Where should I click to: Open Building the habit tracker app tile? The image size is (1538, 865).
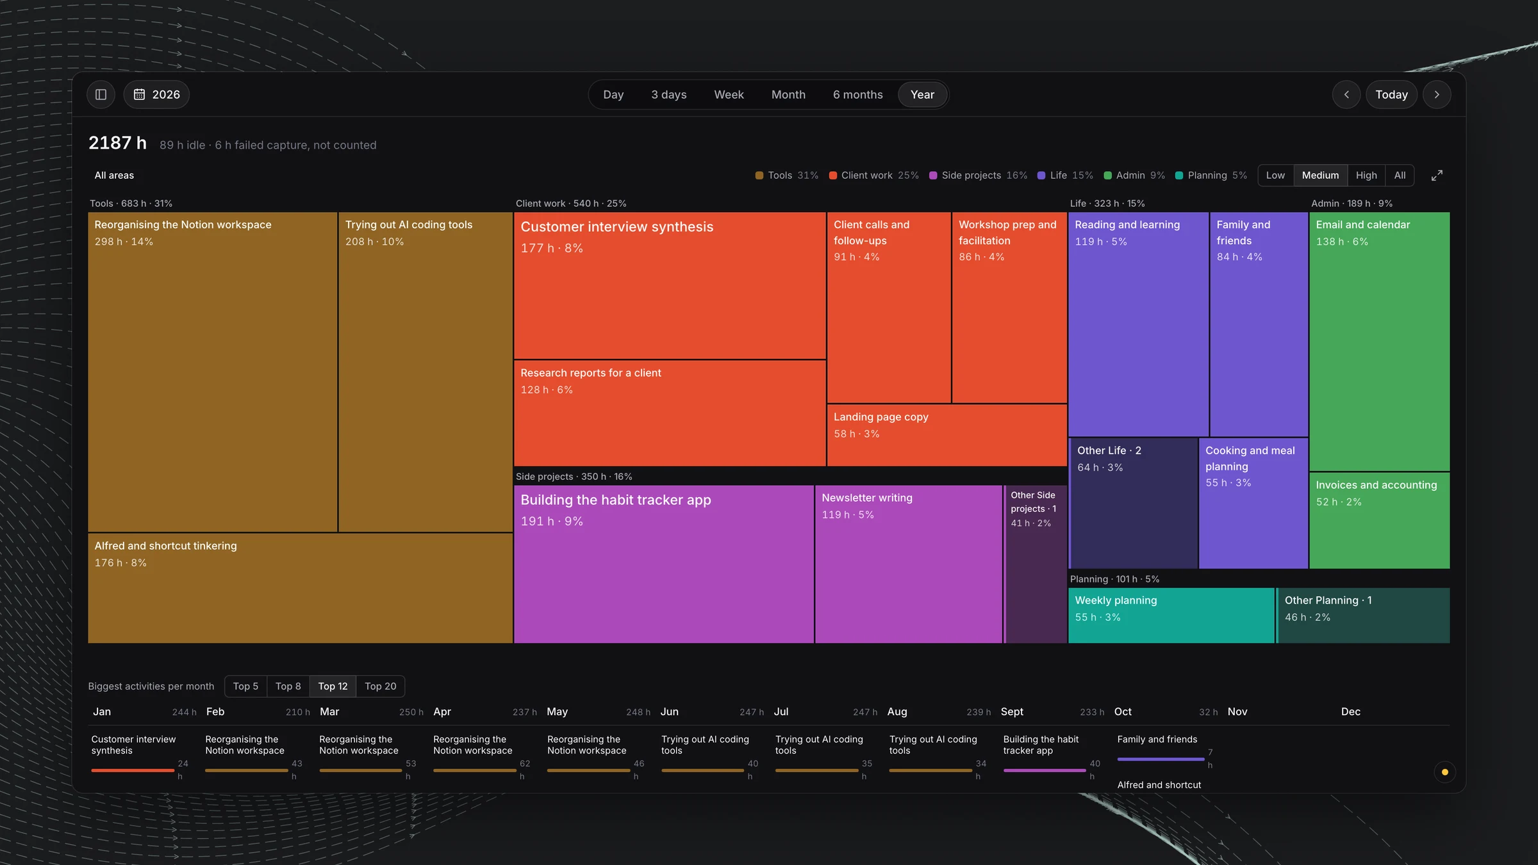(x=664, y=564)
